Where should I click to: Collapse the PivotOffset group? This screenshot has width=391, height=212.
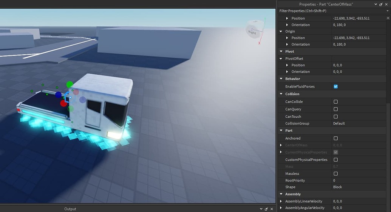[281, 58]
